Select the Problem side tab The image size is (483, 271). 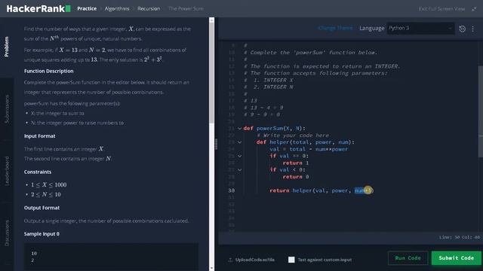tap(7, 47)
